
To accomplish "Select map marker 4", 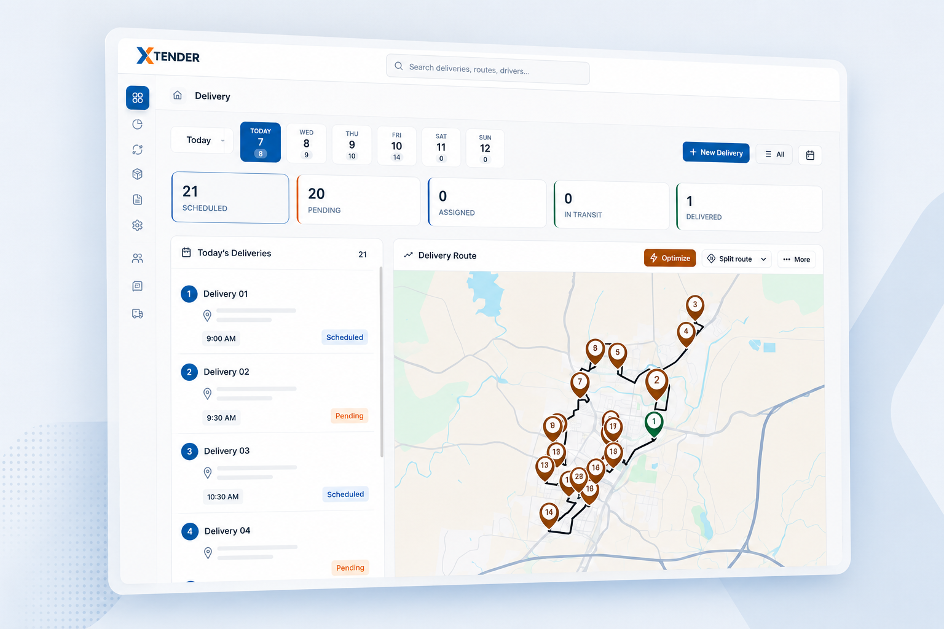I will coord(686,334).
